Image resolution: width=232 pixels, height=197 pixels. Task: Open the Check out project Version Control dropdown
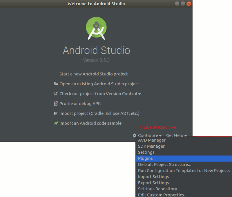139,93
